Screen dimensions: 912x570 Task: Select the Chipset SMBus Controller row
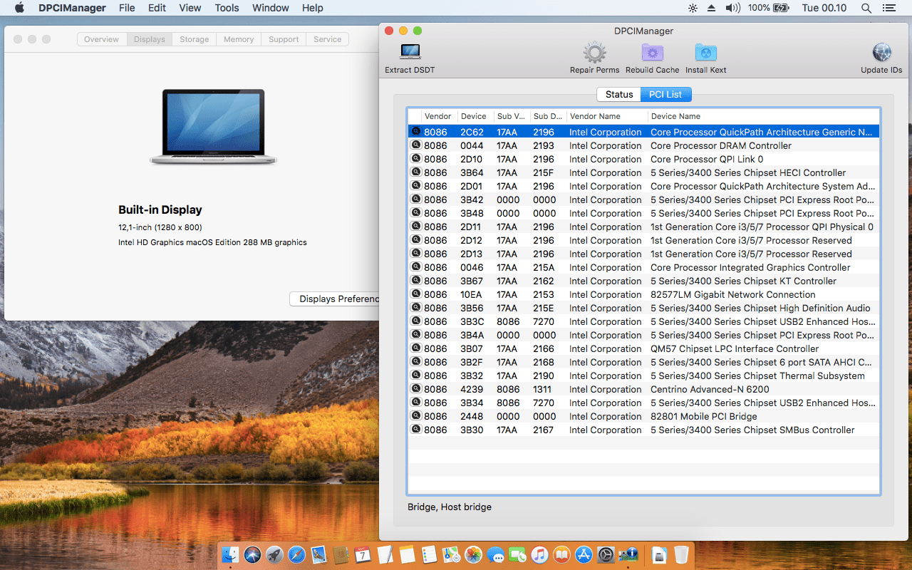click(643, 430)
